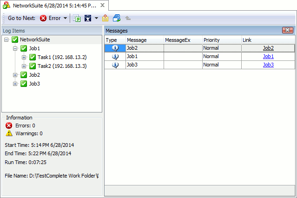Image resolution: width=297 pixels, height=198 pixels.
Task: Expand the Task2 (192.168.13.3) node
Action: 24,66
